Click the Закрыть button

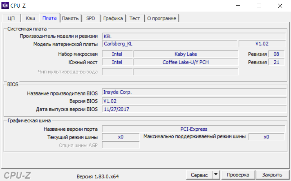pos(272,175)
